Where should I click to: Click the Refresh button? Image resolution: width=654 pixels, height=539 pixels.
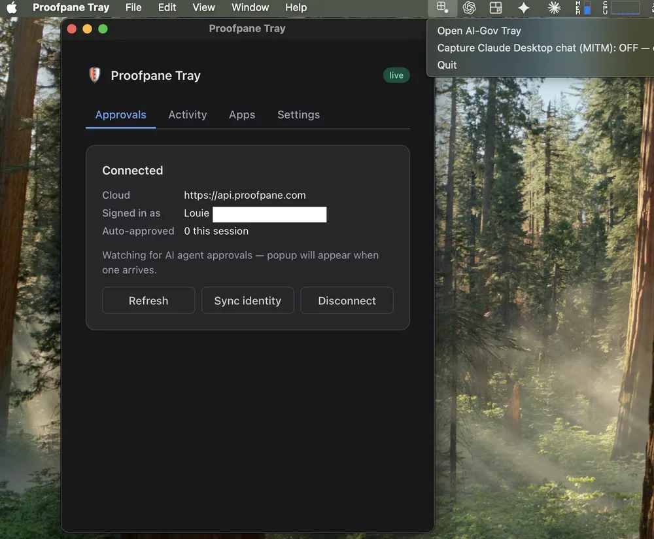click(x=148, y=300)
